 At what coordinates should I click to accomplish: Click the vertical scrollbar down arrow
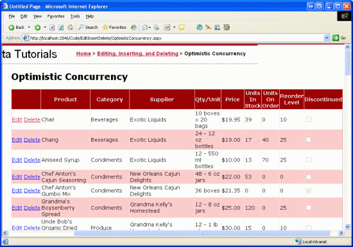[x=348, y=226]
